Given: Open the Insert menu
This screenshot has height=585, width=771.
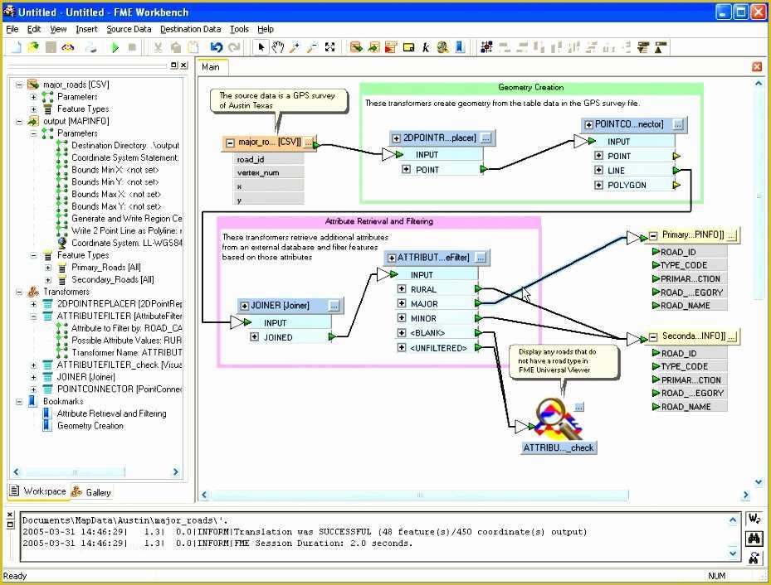Looking at the screenshot, I should pos(86,30).
